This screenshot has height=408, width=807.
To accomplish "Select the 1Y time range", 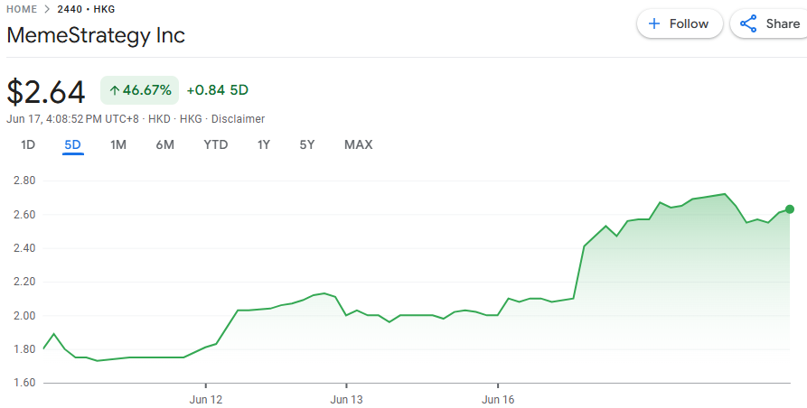I will pyautogui.click(x=264, y=144).
